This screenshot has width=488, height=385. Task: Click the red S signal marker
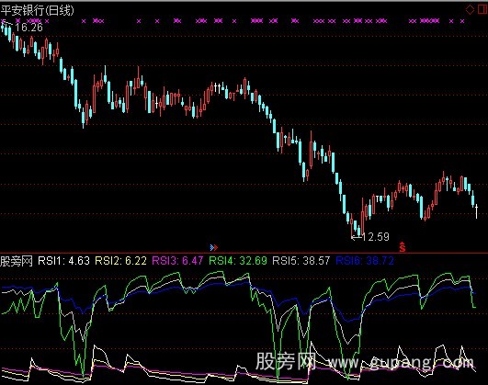click(x=403, y=246)
